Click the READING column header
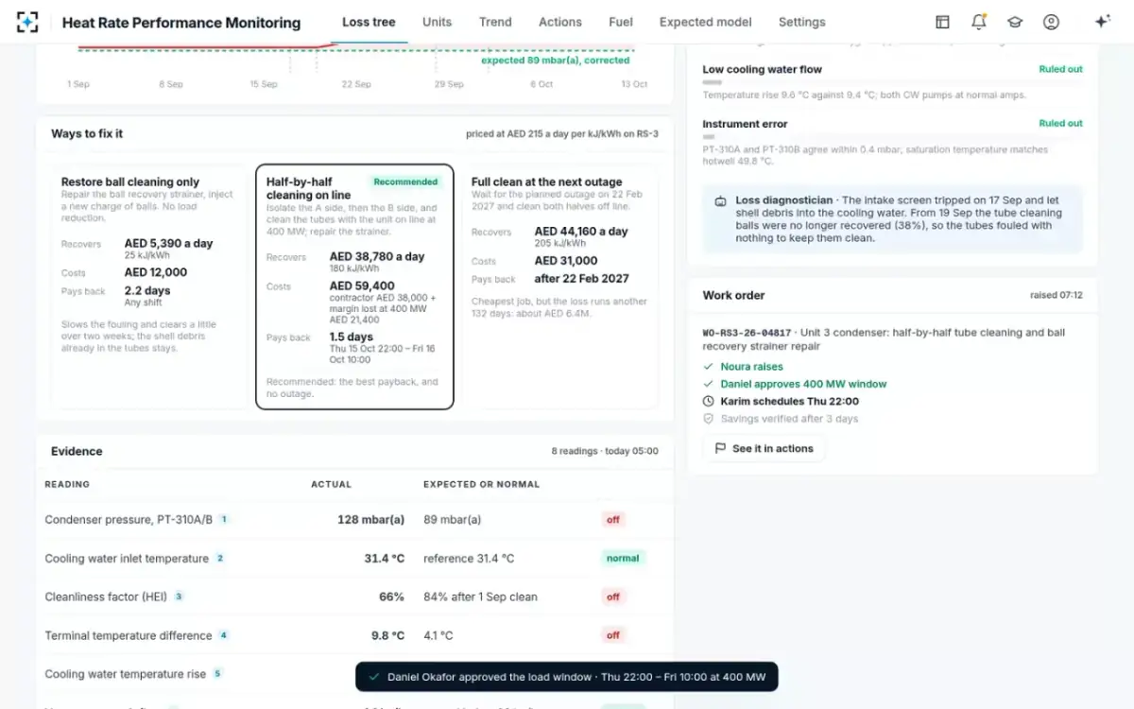This screenshot has width=1134, height=709. (x=67, y=484)
